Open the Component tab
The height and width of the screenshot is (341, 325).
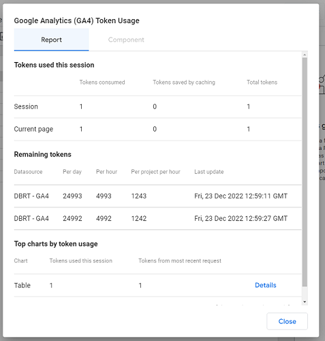[x=126, y=40]
